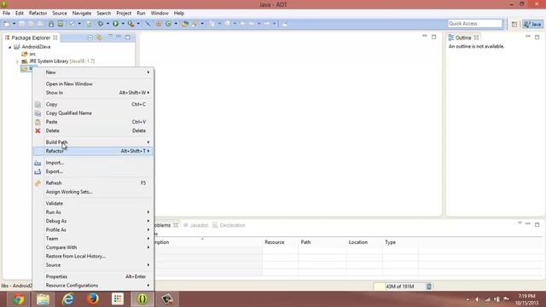Open File Explorer from the taskbar

click(x=44, y=299)
